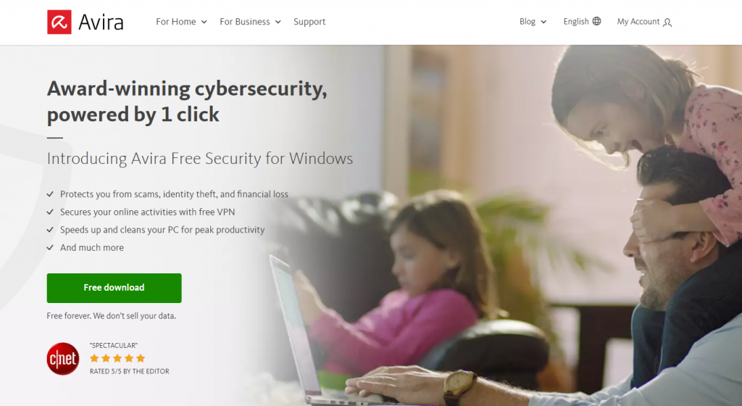This screenshot has width=742, height=406.
Task: Click the five-star rating stars
Action: tap(117, 358)
